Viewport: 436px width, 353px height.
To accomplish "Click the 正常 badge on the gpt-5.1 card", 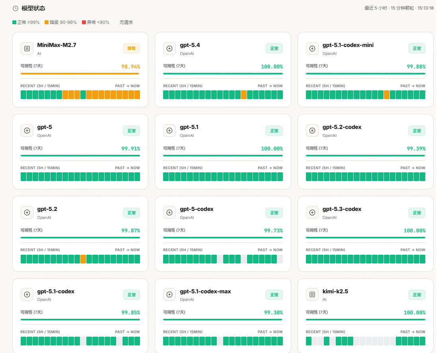I will click(x=274, y=131).
